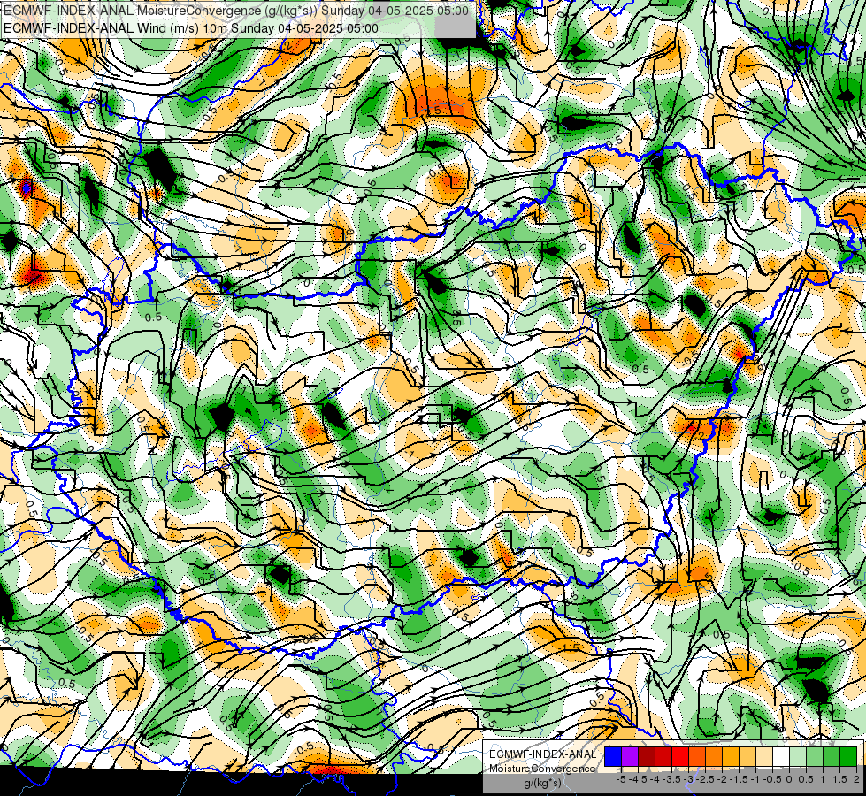Click the dark maroon legend swatch after -4.5
This screenshot has height=796, width=866.
647,757
